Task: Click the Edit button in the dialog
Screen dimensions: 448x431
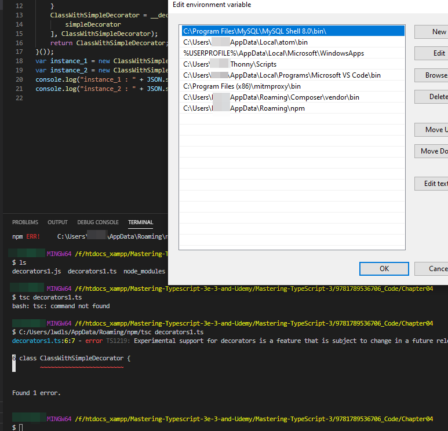Action: coord(431,53)
